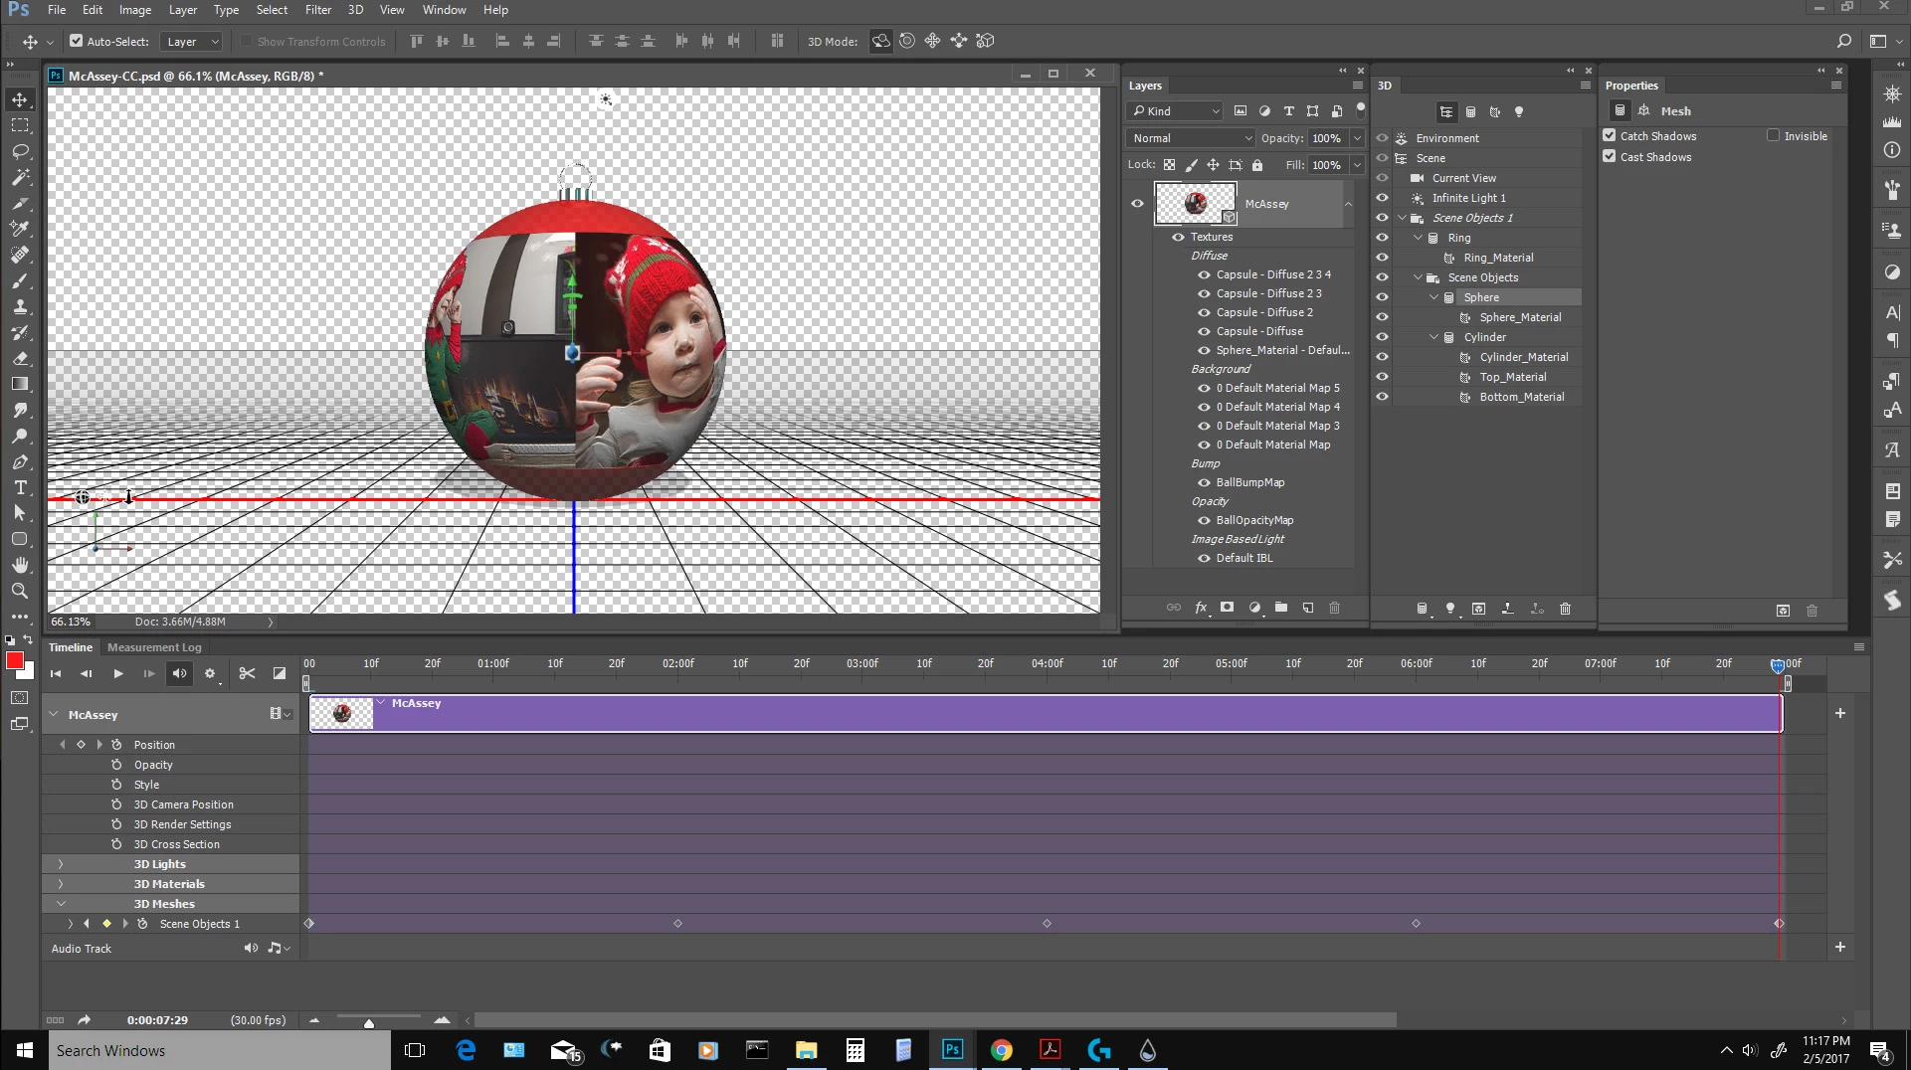Click the layer style fx icon

[x=1201, y=608]
